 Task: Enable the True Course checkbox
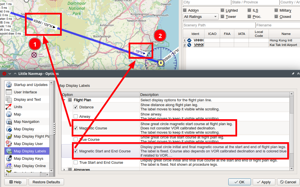click(x=76, y=140)
